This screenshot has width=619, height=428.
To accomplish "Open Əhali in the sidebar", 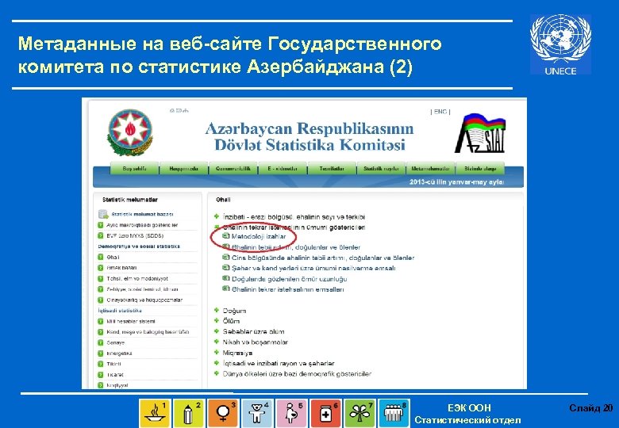I will [x=113, y=257].
